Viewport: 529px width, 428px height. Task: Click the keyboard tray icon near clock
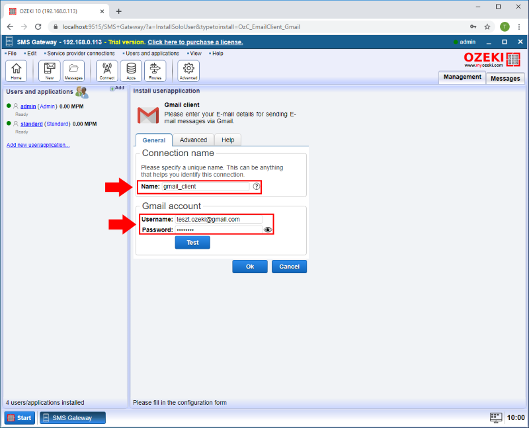pos(495,418)
